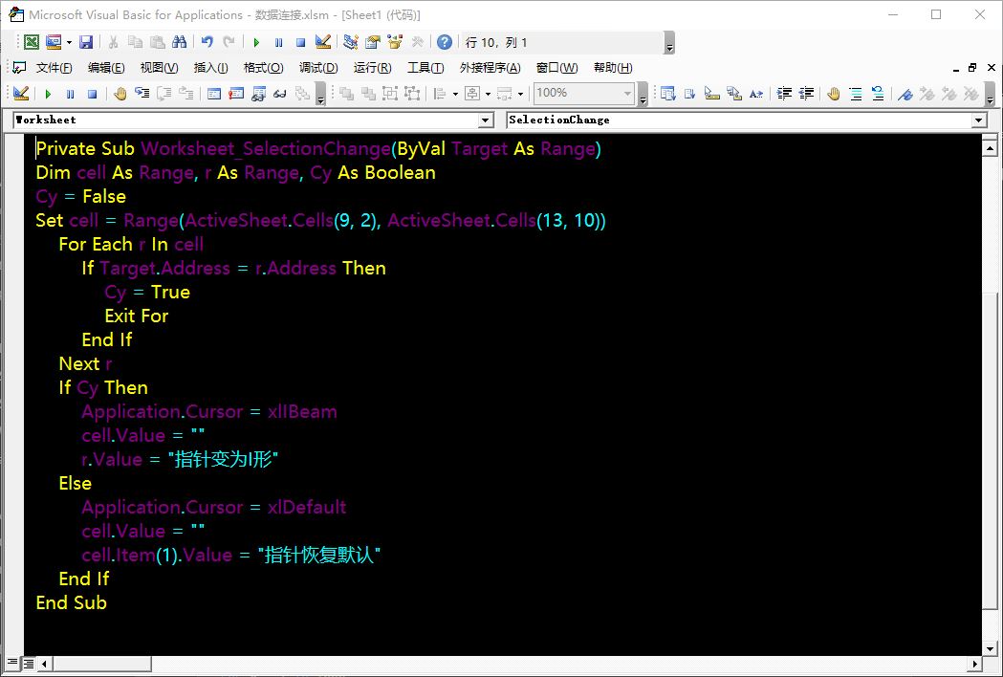Open the Project Explorer icon

351,42
